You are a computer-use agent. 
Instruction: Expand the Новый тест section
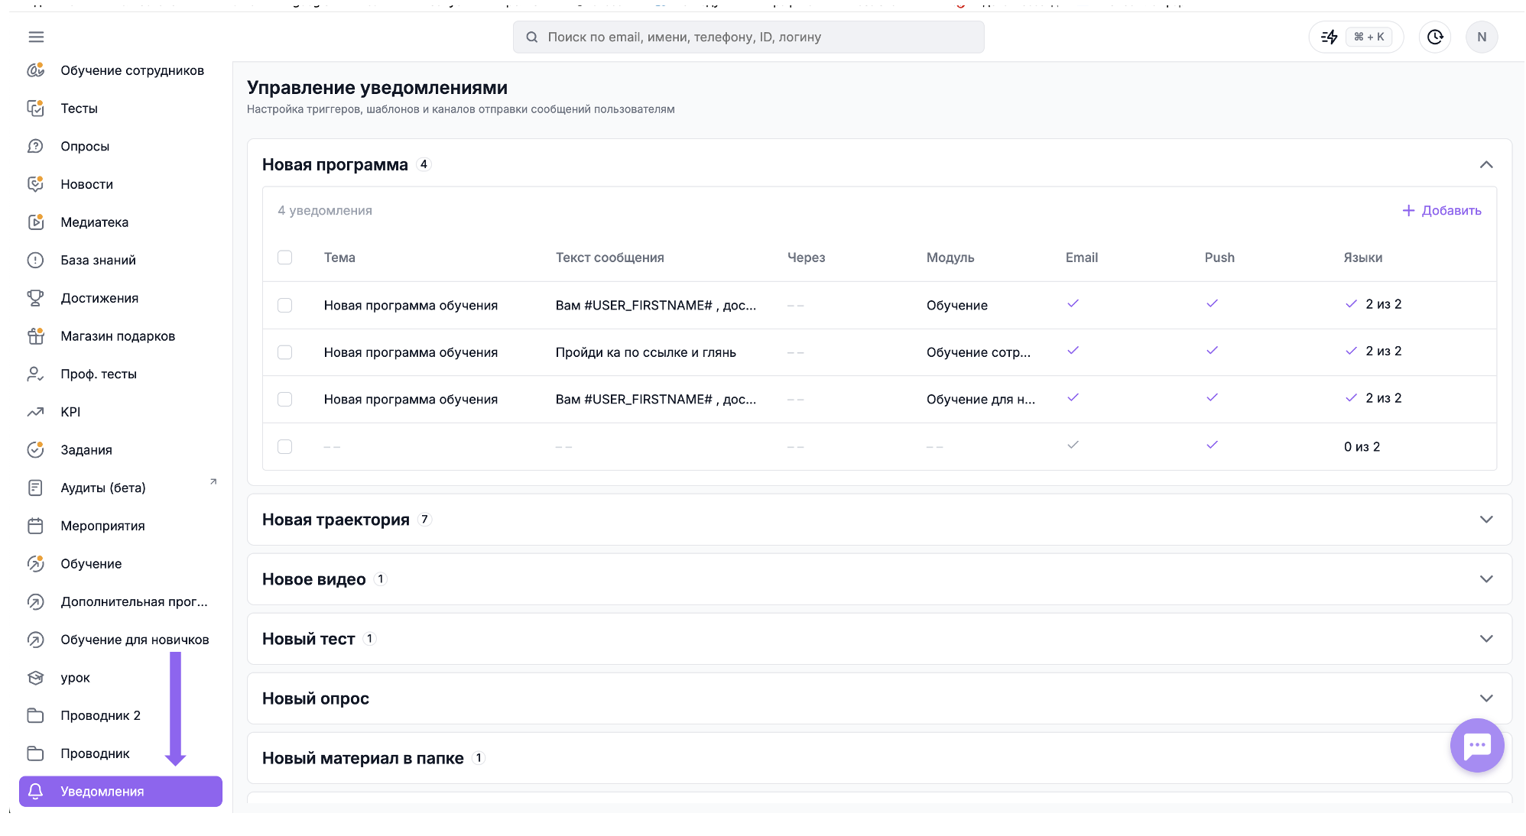[x=1485, y=639]
